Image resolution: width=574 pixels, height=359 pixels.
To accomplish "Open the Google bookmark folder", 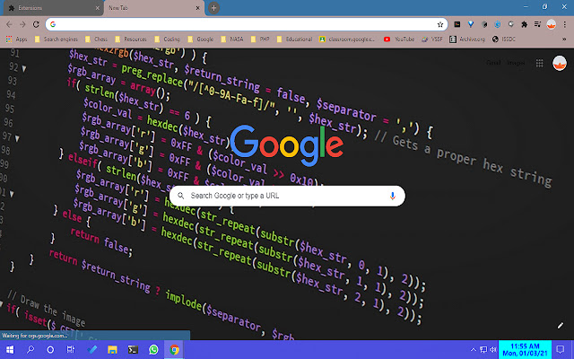I will click(x=201, y=39).
